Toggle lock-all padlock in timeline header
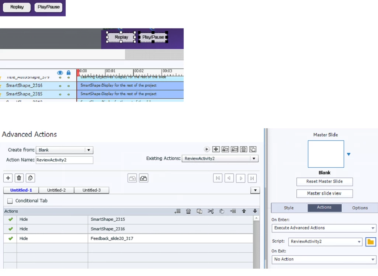Image resolution: width=378 pixels, height=276 pixels. tap(69, 73)
